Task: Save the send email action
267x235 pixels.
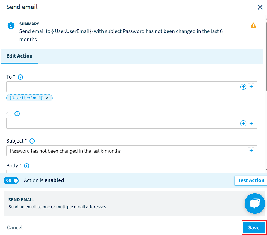Action: coord(254,227)
